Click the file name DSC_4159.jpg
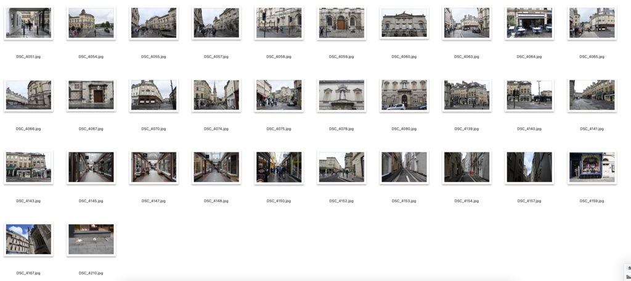Viewport: 631px width, 281px height. coord(592,200)
